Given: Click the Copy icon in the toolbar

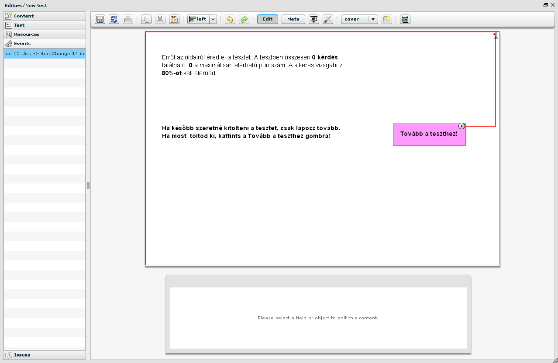Looking at the screenshot, I should pos(146,19).
